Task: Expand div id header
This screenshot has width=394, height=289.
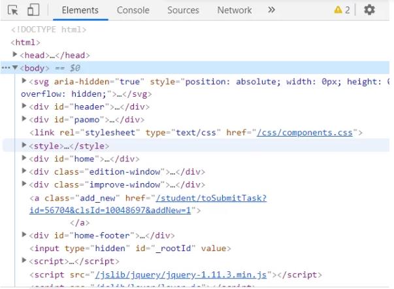Action: tap(24, 106)
